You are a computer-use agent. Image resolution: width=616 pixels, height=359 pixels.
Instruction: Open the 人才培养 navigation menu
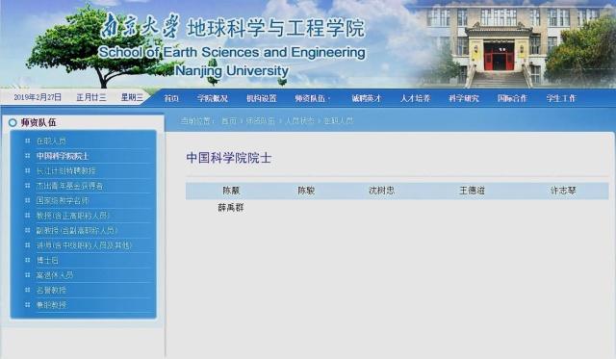click(x=415, y=98)
